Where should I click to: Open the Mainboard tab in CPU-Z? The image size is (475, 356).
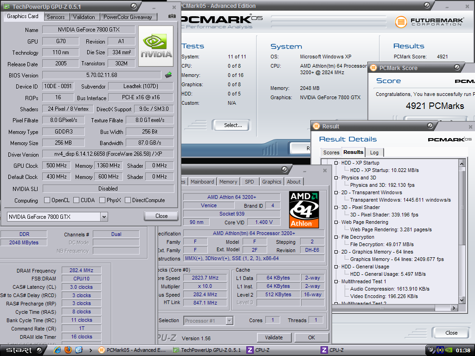coord(202,182)
